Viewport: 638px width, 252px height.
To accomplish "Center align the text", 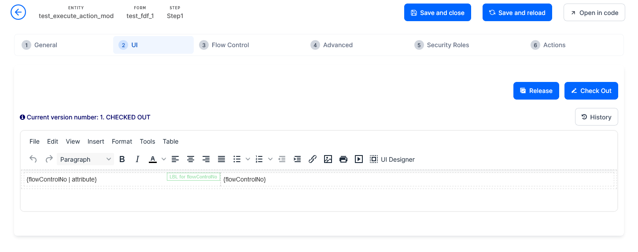I will tap(191, 159).
